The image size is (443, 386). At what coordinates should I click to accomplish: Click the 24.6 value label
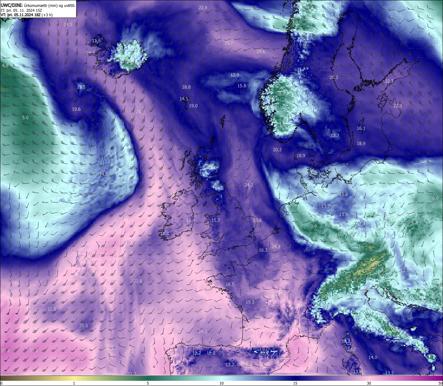tap(261, 52)
